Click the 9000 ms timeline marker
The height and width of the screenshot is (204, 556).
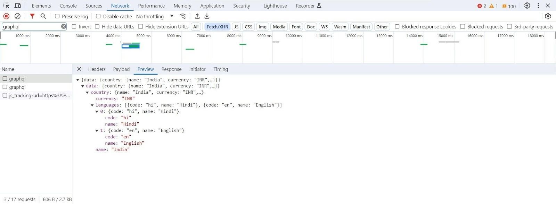coord(264,36)
